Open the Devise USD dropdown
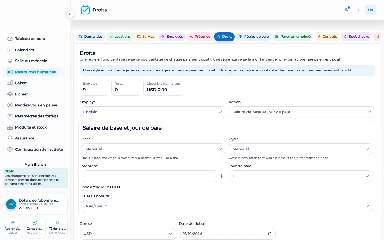The width and height of the screenshot is (384, 240). coord(128,234)
